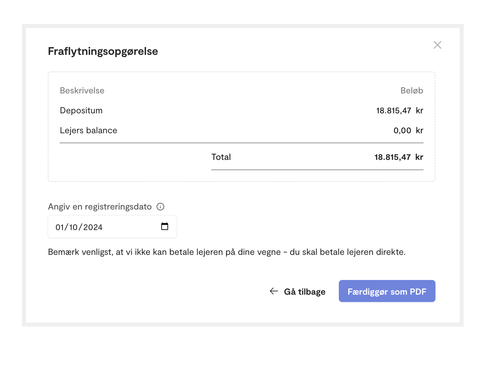Select the year portion 2024 of the date
The height and width of the screenshot is (378, 485).
[x=93, y=227]
